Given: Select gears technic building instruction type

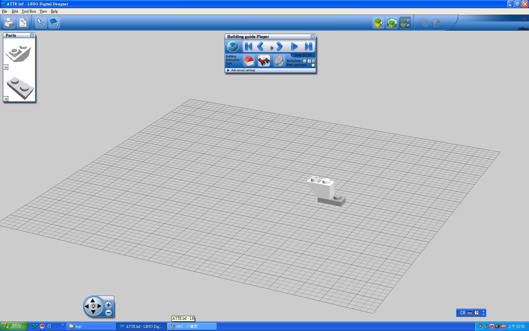Looking at the screenshot, I should (x=279, y=61).
